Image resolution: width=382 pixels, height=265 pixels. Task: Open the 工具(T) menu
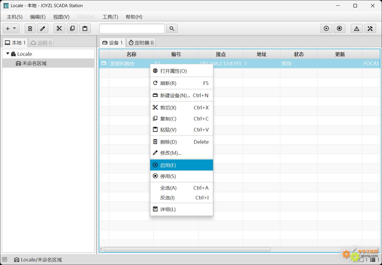[110, 17]
